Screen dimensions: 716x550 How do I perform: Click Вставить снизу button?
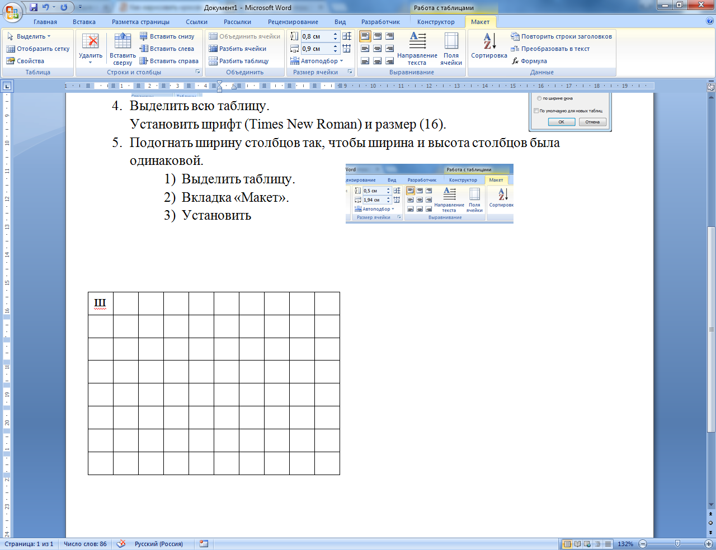pos(167,36)
